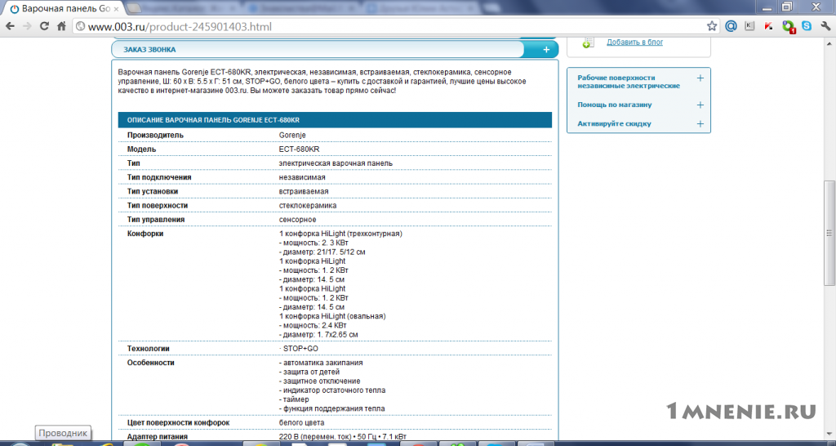The image size is (836, 446).
Task: Expand the Помощь по магазину section
Action: 700,105
